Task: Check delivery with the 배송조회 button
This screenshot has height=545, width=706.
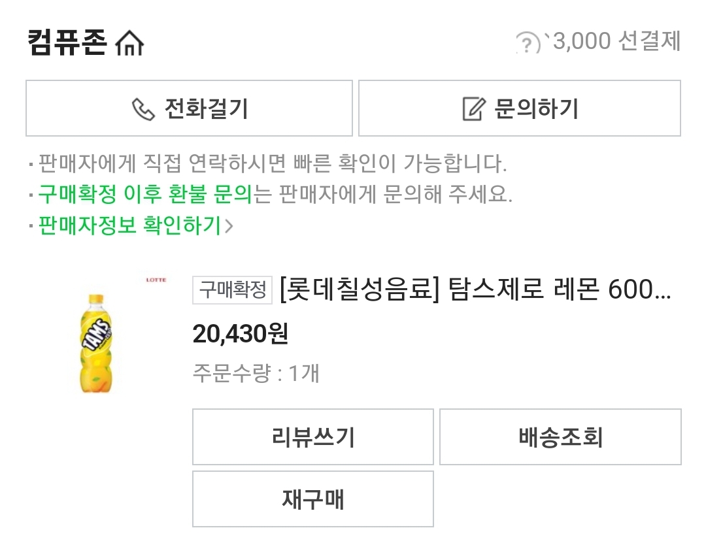Action: 560,437
